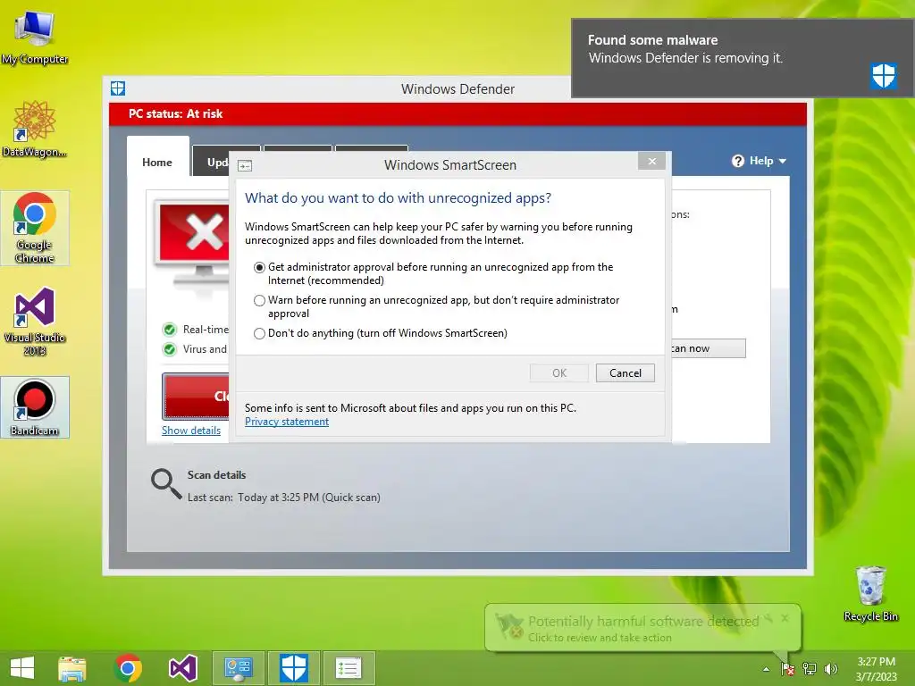Click Windows Defender title bar shield icon
This screenshot has width=915, height=686.
coord(118,88)
